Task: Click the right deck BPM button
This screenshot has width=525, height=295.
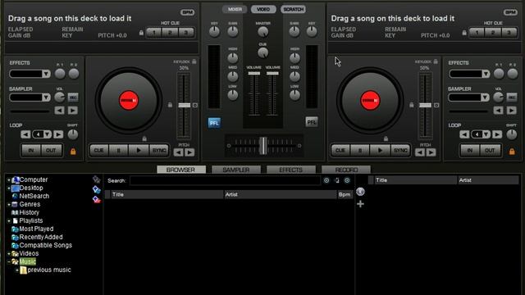Action: (x=510, y=12)
